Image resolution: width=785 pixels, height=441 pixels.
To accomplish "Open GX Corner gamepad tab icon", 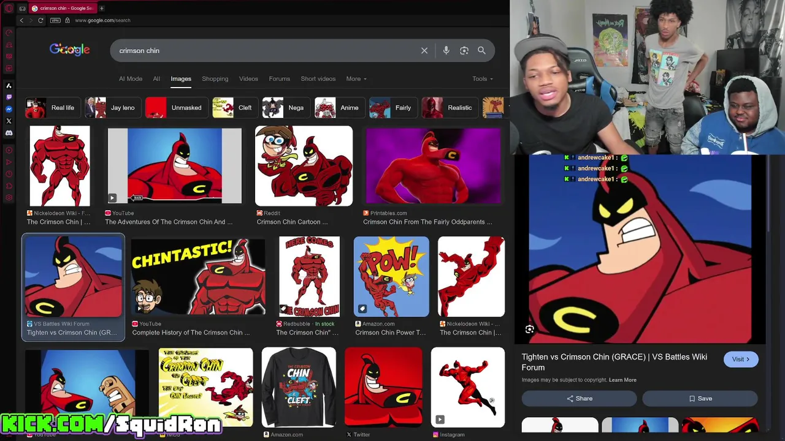I will 22,9.
